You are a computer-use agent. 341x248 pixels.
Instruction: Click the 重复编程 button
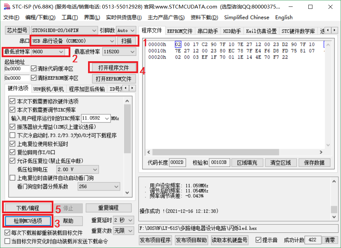pyautogui.click(x=108, y=208)
